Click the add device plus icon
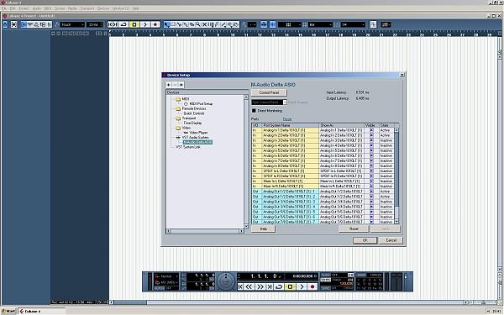Image resolution: width=504 pixels, height=315 pixels. 169,85
